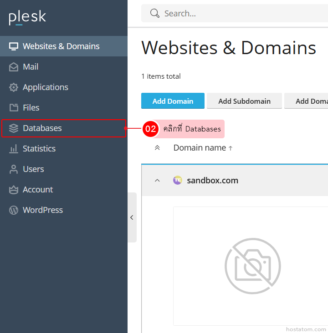Click the Applications gear icon
The height and width of the screenshot is (333, 328).
point(14,87)
